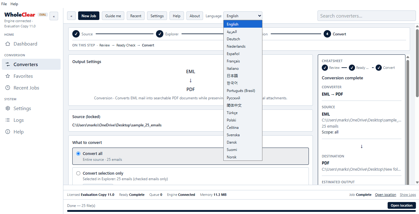Image resolution: width=419 pixels, height=214 pixels.
Task: Click the source path under Source (locked)
Action: pyautogui.click(x=117, y=125)
